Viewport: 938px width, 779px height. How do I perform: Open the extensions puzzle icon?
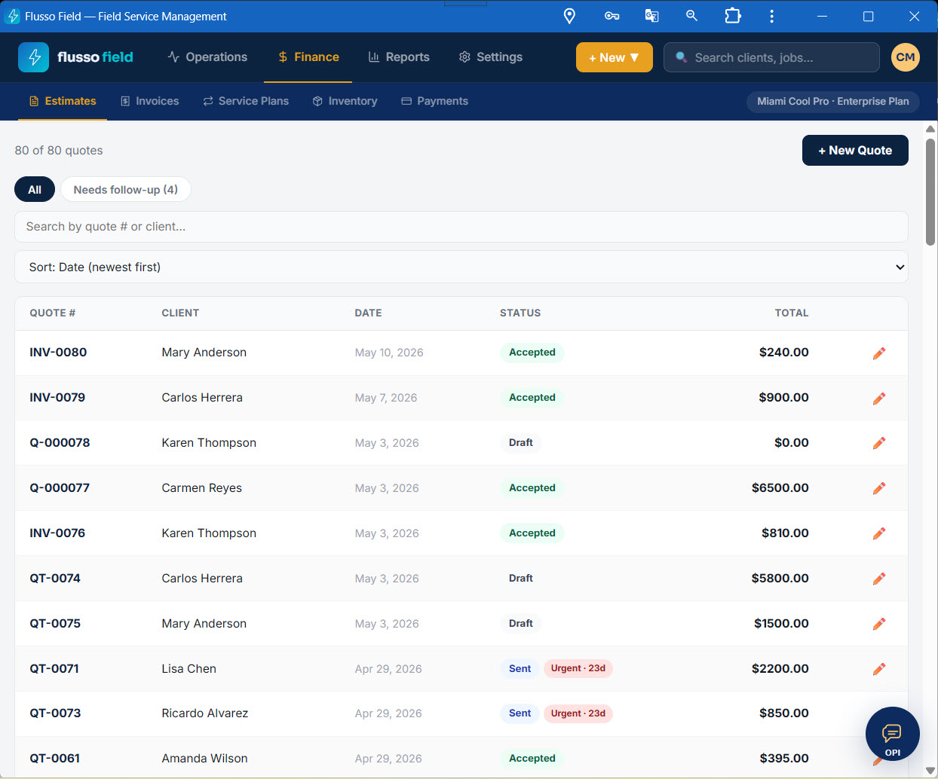tap(732, 16)
